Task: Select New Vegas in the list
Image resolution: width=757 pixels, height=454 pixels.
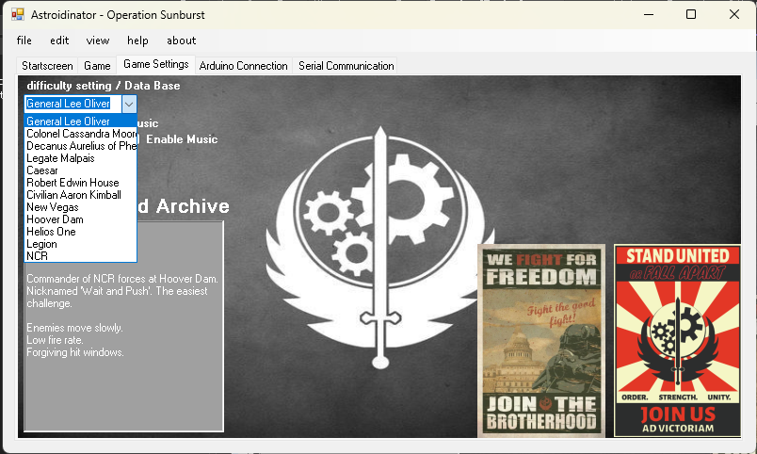Action: 81,207
